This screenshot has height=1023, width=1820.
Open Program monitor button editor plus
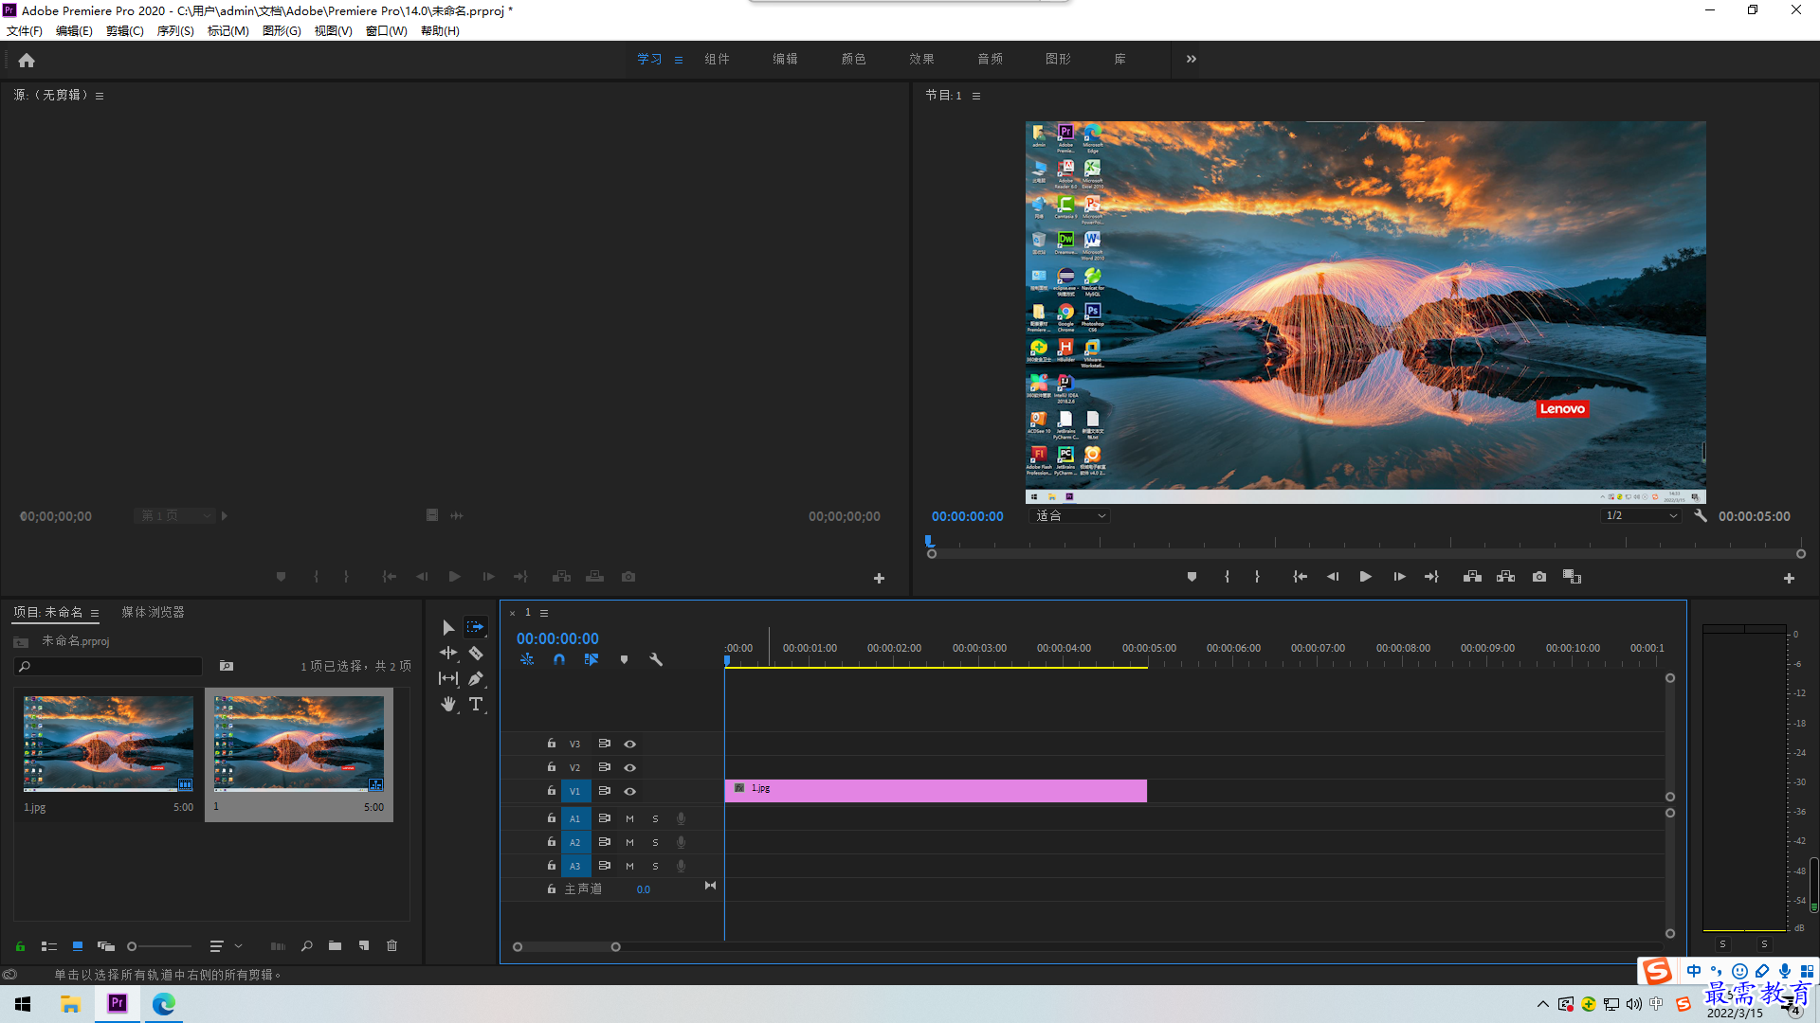coord(1789,578)
